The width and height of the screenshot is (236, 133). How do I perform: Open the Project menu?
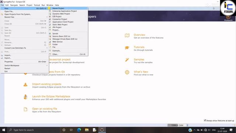click(x=29, y=5)
